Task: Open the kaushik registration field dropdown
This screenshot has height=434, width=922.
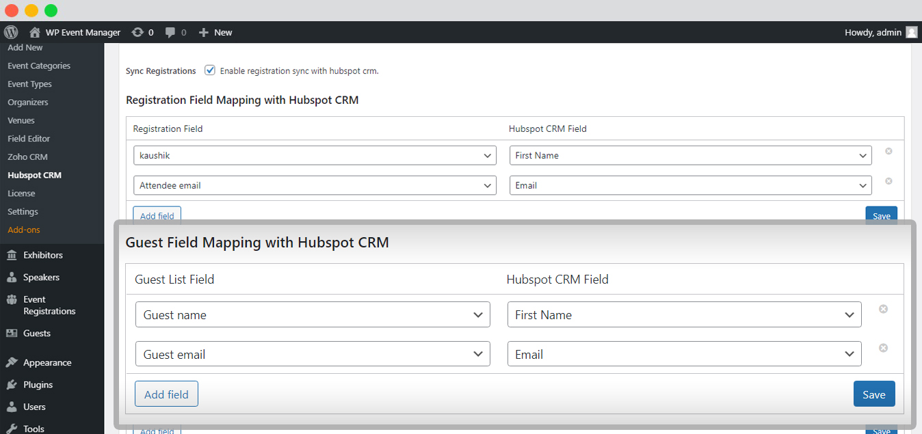Action: [x=315, y=155]
